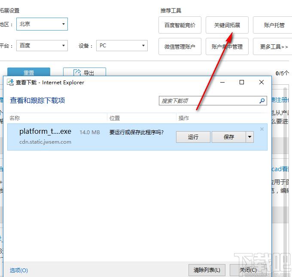Image resolution: width=292 pixels, height=277 pixels.
Task: Open the 微信管理账户 tool
Action: [179, 46]
